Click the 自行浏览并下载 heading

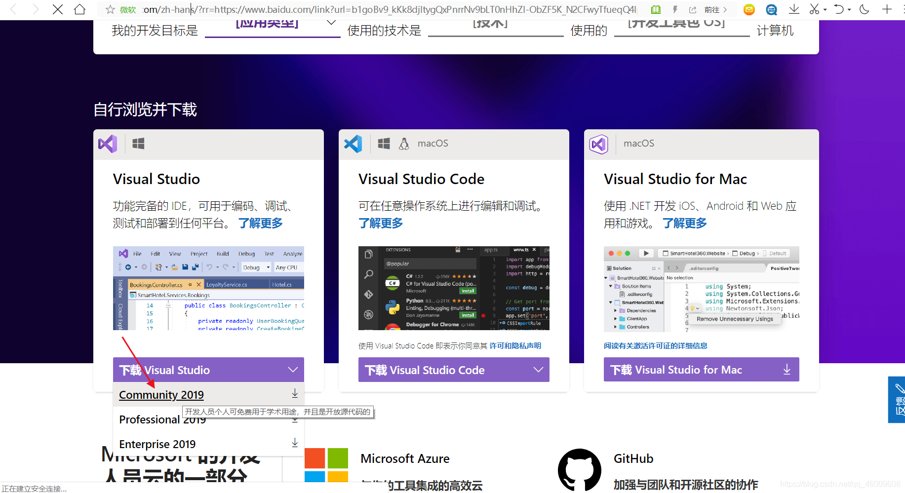pyautogui.click(x=145, y=109)
